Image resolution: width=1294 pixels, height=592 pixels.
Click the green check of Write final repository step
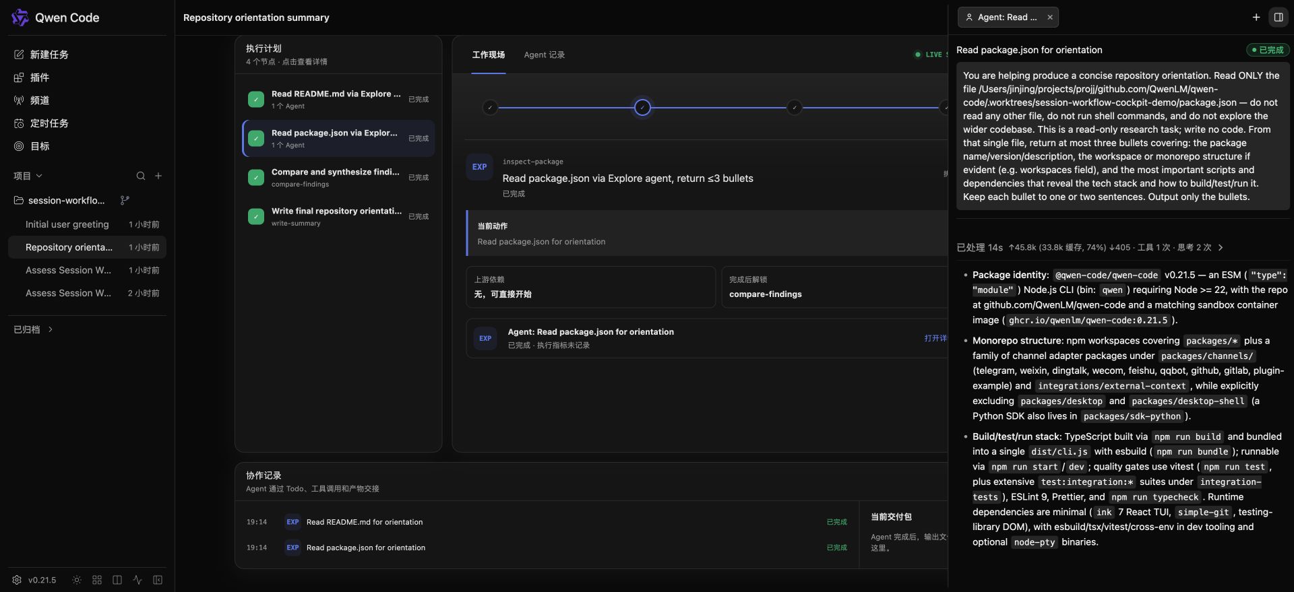pyautogui.click(x=256, y=217)
